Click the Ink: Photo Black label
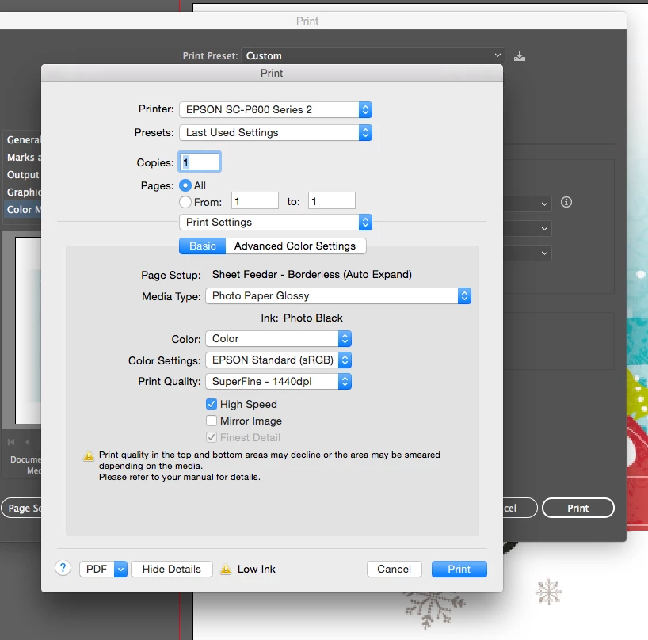 [x=302, y=318]
